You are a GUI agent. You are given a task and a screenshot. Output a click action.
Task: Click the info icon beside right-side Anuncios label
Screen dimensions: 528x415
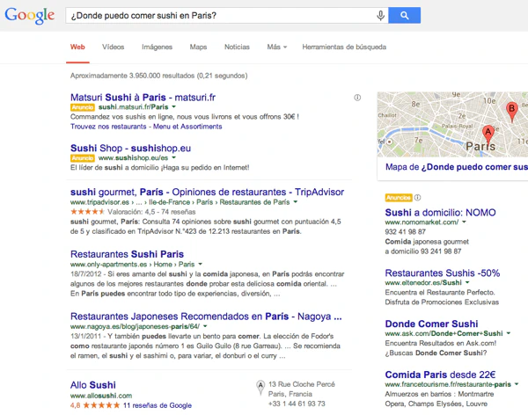pyautogui.click(x=418, y=198)
